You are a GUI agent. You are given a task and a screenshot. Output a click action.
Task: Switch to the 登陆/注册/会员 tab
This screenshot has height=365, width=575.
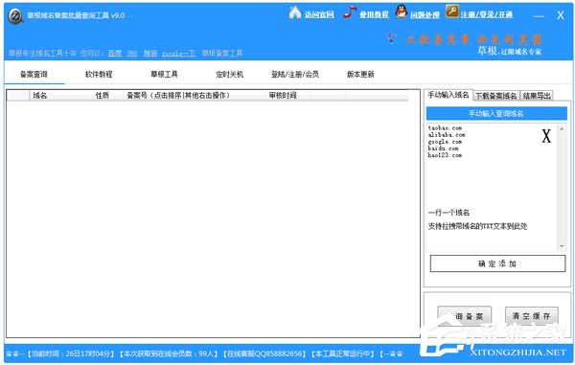pyautogui.click(x=295, y=75)
